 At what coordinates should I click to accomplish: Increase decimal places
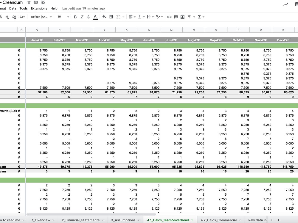(14, 17)
